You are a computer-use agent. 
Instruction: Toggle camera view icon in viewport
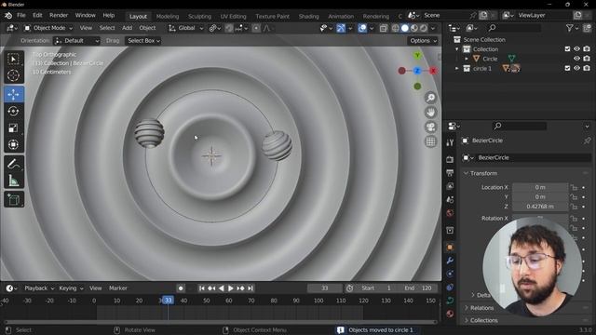point(430,127)
